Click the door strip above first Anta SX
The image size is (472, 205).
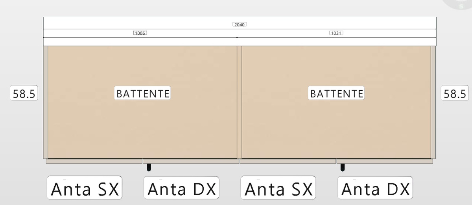click(94, 161)
